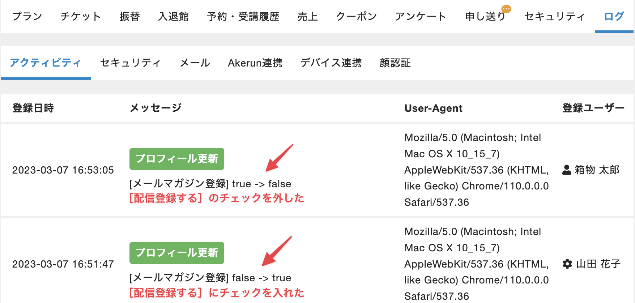
Task: Go to the 入退館 tab
Action: pos(174,17)
